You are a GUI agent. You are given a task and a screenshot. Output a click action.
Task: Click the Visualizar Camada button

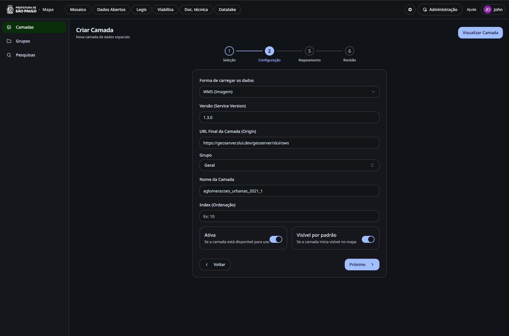[480, 33]
